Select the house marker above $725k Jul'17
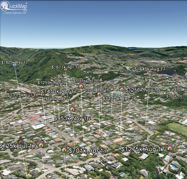187x179 pixels. tap(21, 141)
